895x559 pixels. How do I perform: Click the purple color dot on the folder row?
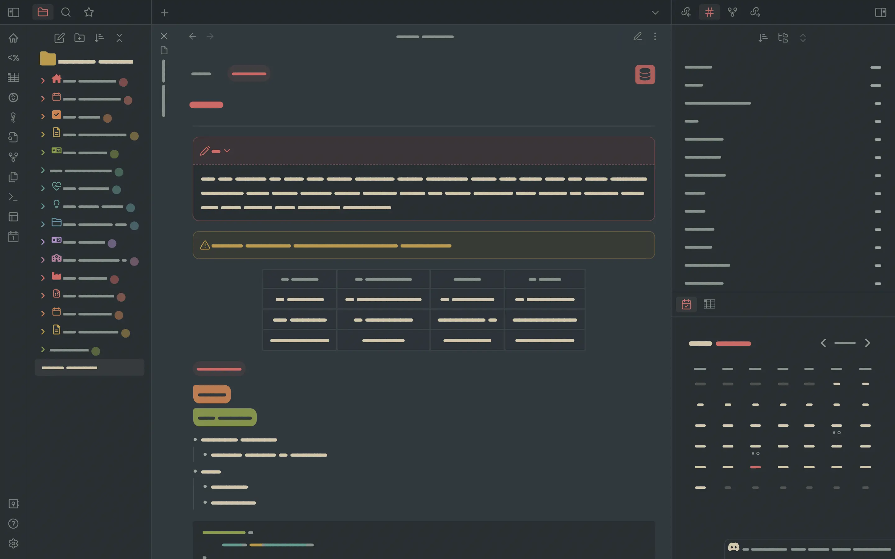point(112,243)
